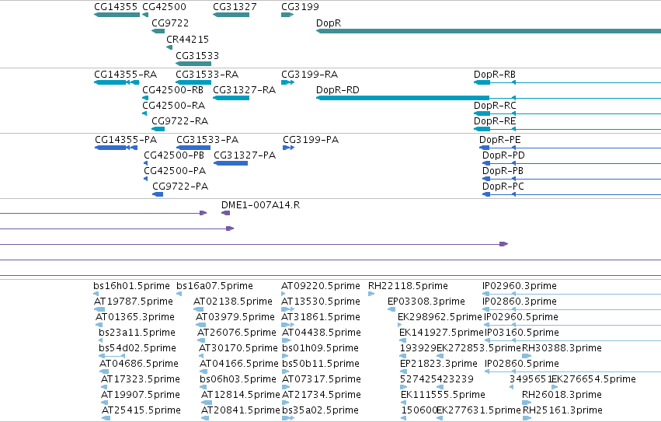Select protein DopR-PE
Viewport: 661px width, 422px height.
(x=570, y=148)
